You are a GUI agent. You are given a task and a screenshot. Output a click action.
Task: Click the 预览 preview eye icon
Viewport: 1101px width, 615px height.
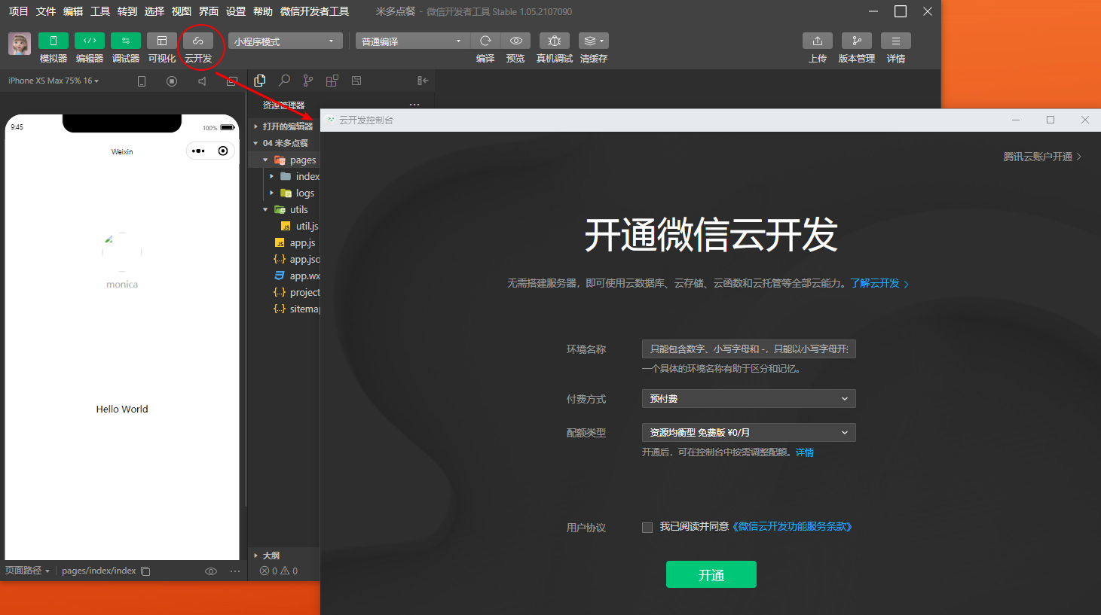click(x=515, y=41)
